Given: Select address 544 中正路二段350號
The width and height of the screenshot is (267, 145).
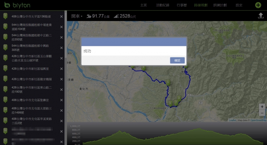Looking at the screenshot, I should [x=32, y=37].
